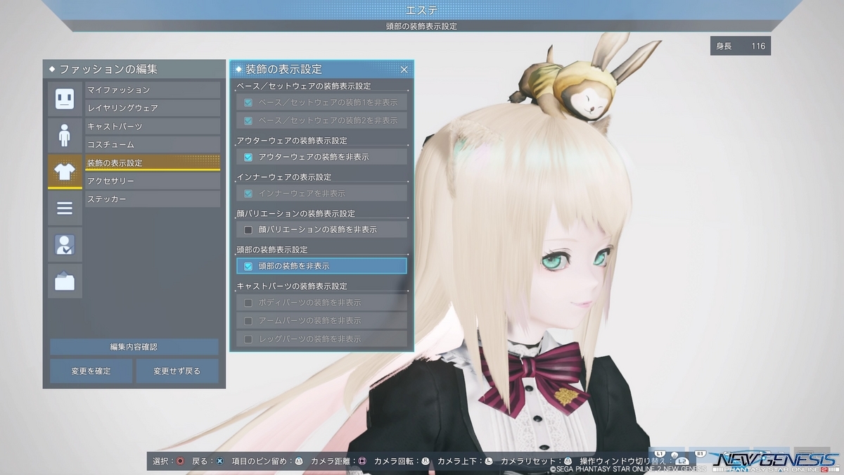Select the body shape category icon

click(x=65, y=135)
